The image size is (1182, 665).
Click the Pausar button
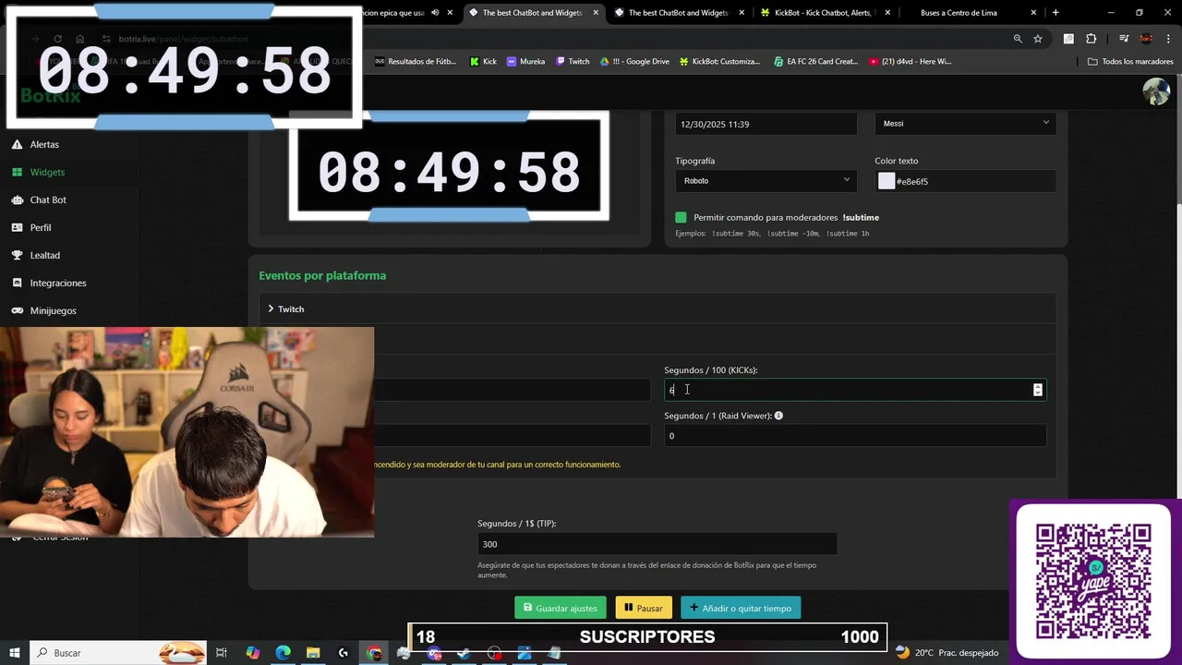(x=644, y=608)
